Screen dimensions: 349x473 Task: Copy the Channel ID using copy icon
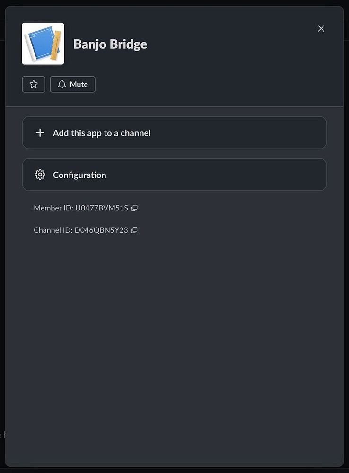134,230
